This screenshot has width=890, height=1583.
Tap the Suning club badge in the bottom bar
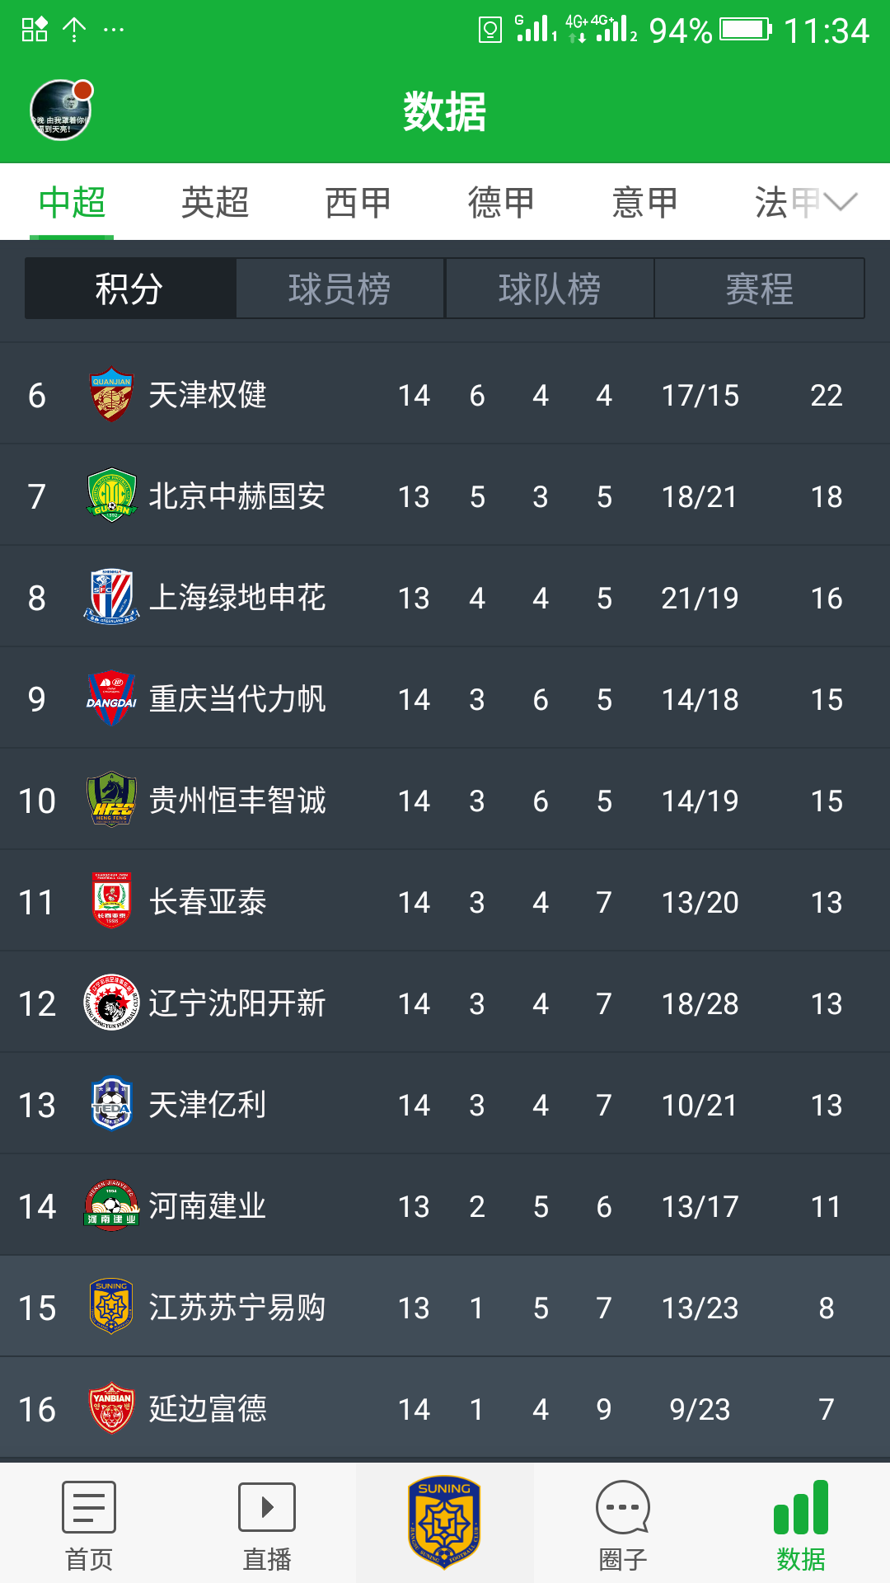point(444,1522)
